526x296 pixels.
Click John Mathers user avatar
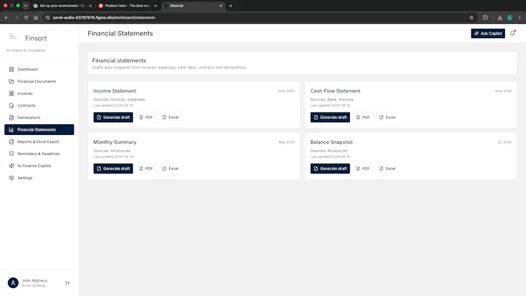click(13, 283)
